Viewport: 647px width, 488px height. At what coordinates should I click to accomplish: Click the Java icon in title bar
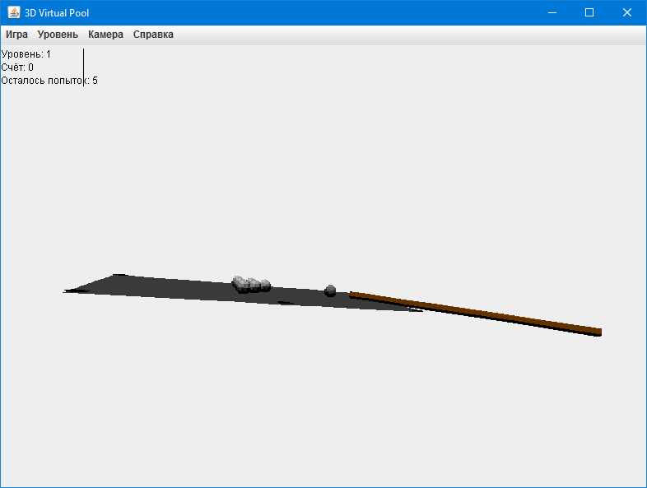tap(14, 12)
